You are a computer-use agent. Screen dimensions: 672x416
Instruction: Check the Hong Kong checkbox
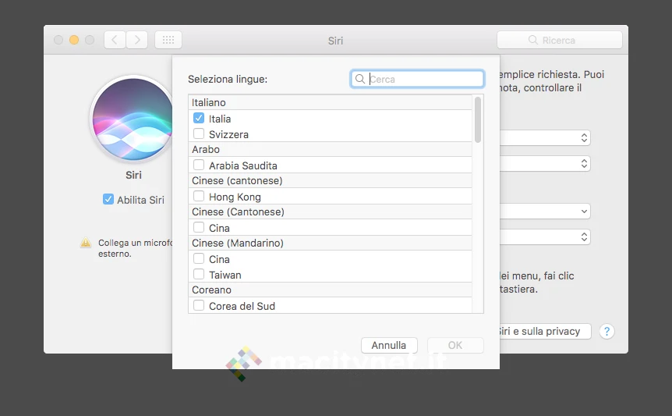coord(199,196)
